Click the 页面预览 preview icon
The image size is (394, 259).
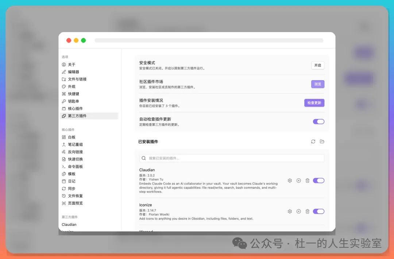click(x=64, y=203)
